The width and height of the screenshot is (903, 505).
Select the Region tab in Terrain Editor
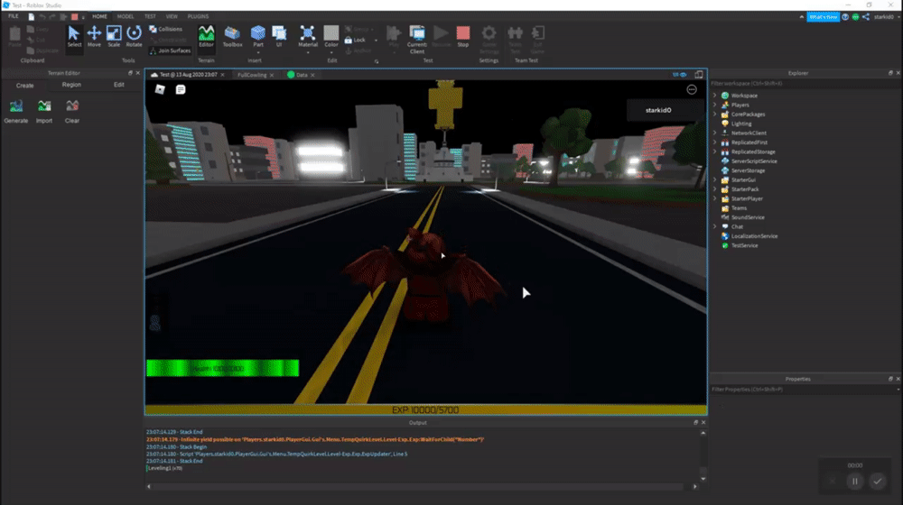[x=71, y=85]
